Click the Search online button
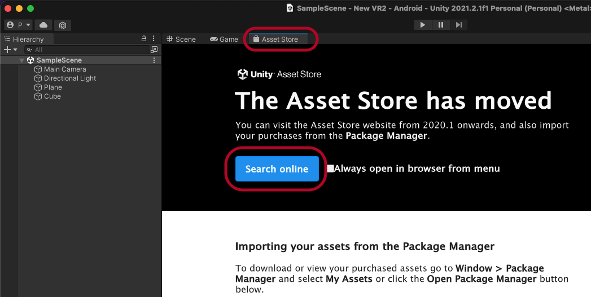This screenshot has height=297, width=591. tap(277, 169)
